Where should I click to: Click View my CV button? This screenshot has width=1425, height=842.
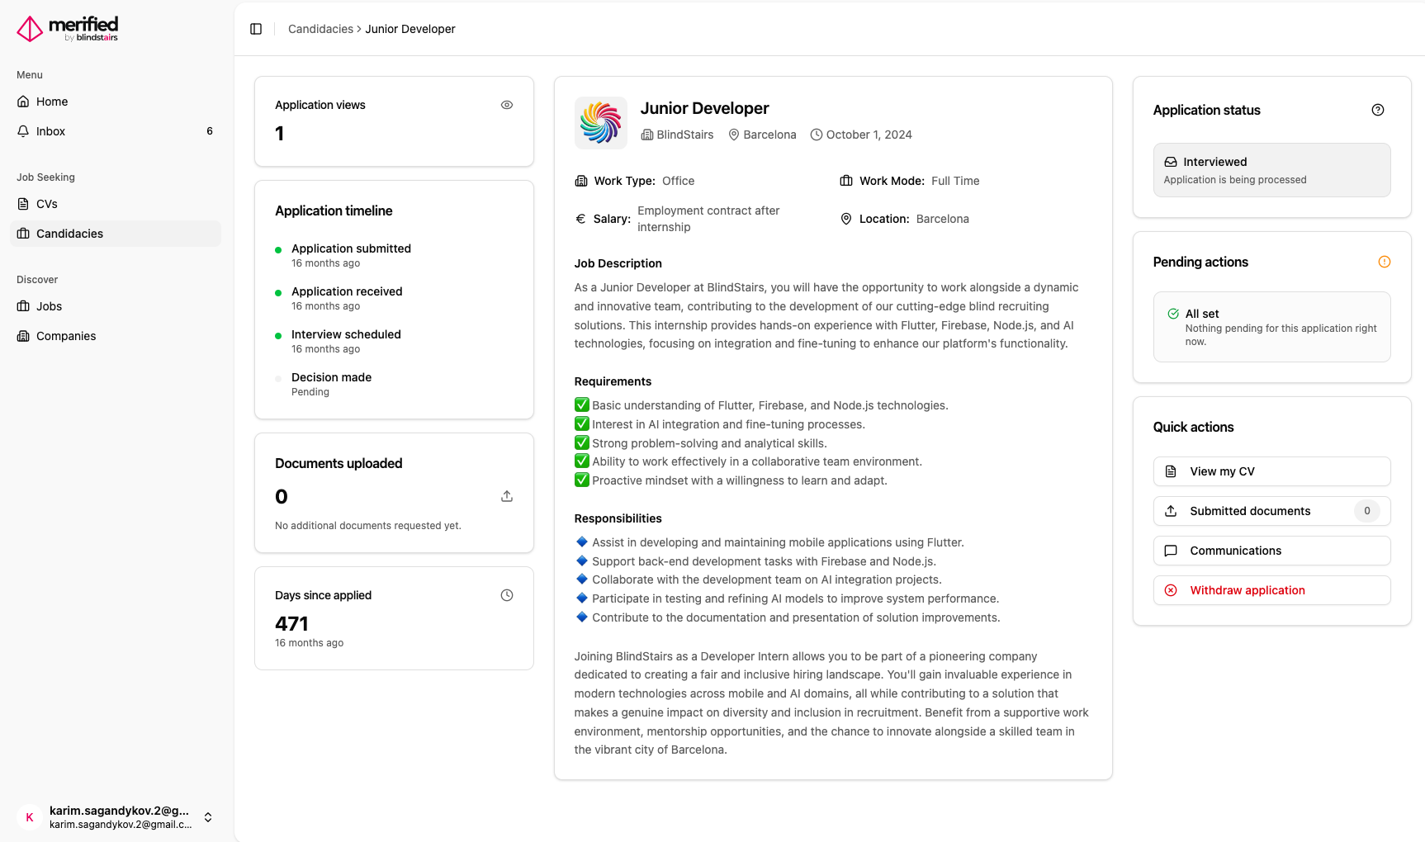[1271, 471]
